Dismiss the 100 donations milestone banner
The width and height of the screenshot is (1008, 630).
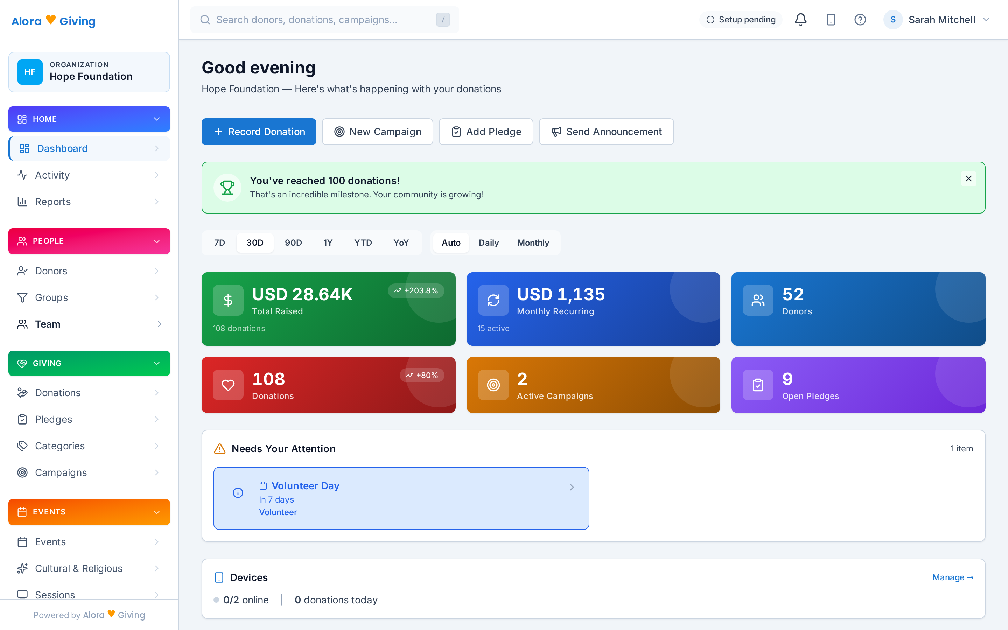click(968, 178)
